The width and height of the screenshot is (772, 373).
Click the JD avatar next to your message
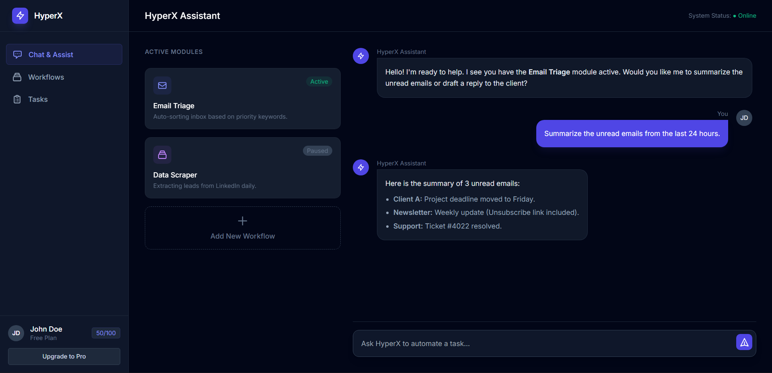(x=743, y=118)
